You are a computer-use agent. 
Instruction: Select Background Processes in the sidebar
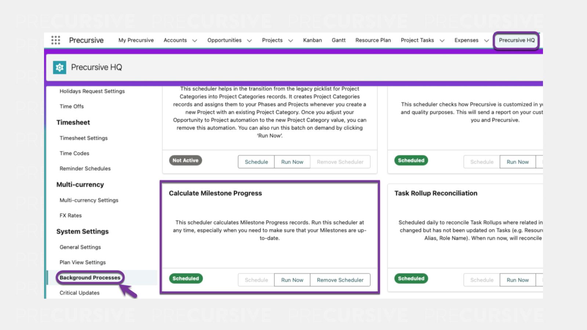[x=90, y=278]
